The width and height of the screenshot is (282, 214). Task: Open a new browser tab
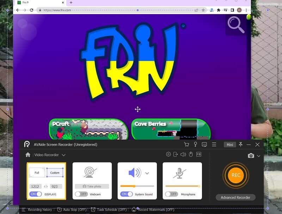tap(71, 2)
